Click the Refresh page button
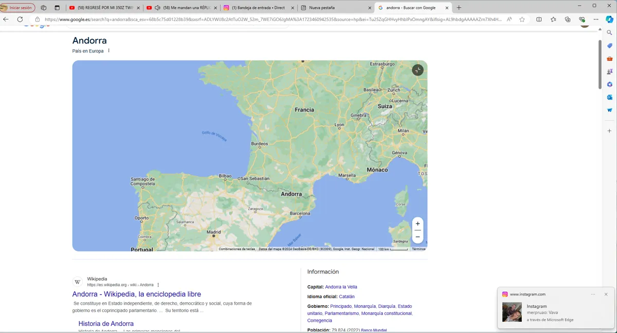 tap(20, 20)
